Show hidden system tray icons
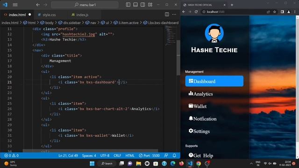This screenshot has height=168, width=299. coord(251,164)
